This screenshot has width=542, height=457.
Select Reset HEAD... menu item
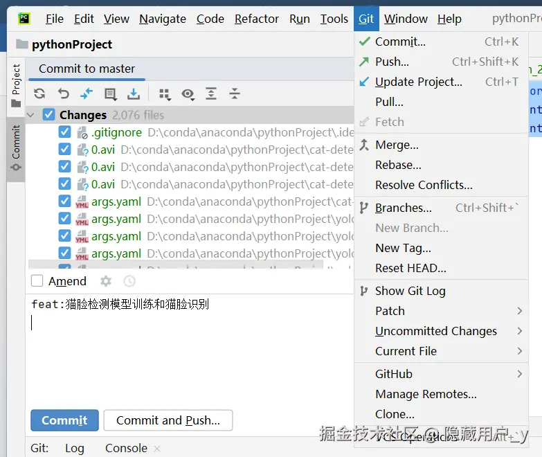(x=442, y=268)
